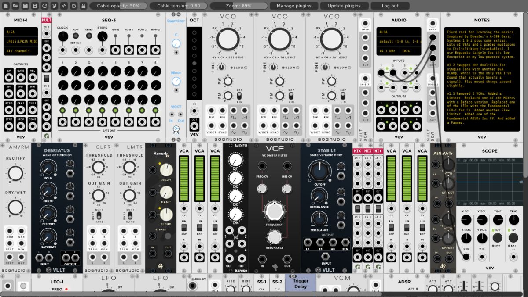Click the Cable opacity slider
Viewport: 528px width, 297px height.
click(x=118, y=6)
